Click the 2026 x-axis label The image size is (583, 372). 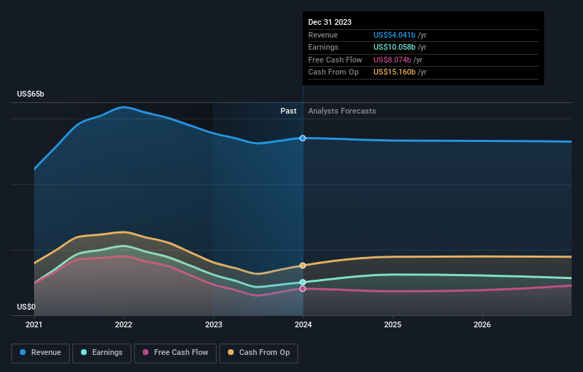[x=482, y=324]
